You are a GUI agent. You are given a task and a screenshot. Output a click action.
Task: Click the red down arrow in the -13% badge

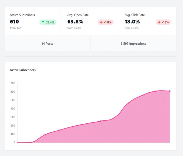[x=159, y=22]
